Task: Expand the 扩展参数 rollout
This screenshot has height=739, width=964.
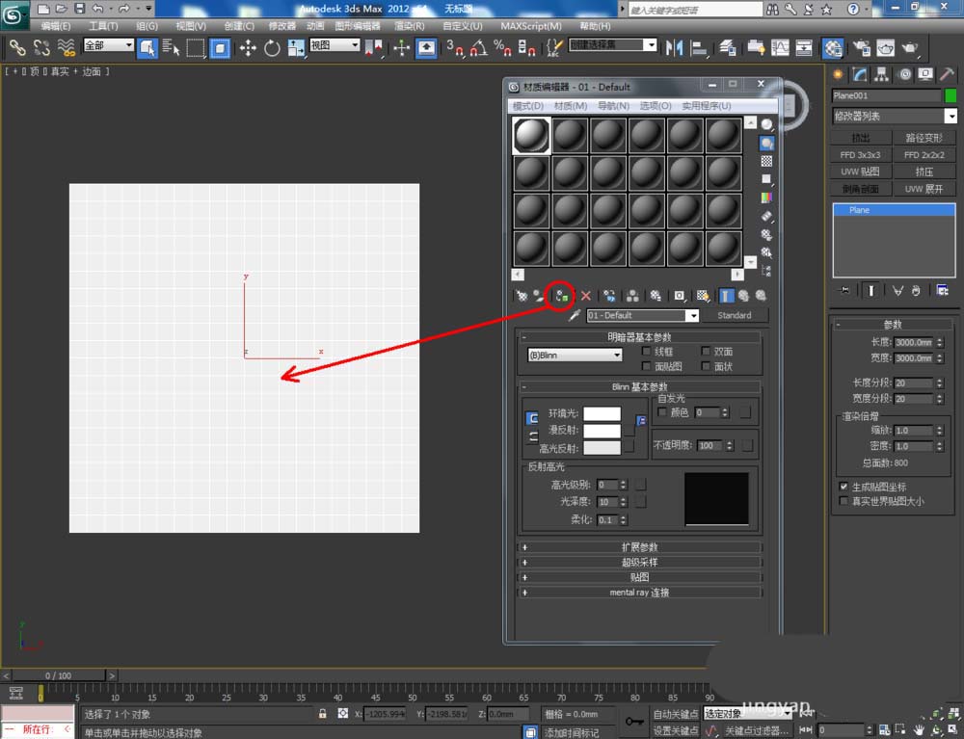Action: coord(640,546)
